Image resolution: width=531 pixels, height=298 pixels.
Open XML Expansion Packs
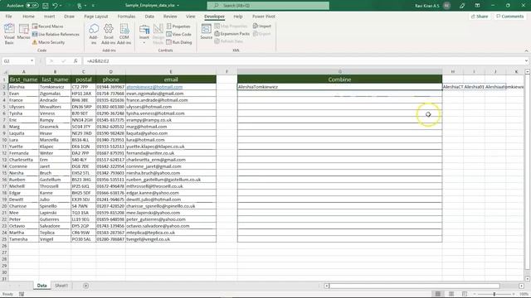pyautogui.click(x=232, y=33)
